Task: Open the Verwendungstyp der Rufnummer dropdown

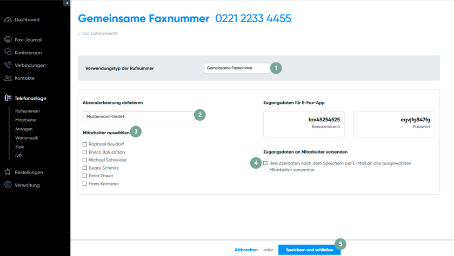Action: (x=237, y=68)
